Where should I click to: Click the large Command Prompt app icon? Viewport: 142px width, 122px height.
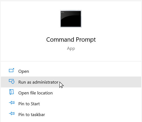point(71,19)
